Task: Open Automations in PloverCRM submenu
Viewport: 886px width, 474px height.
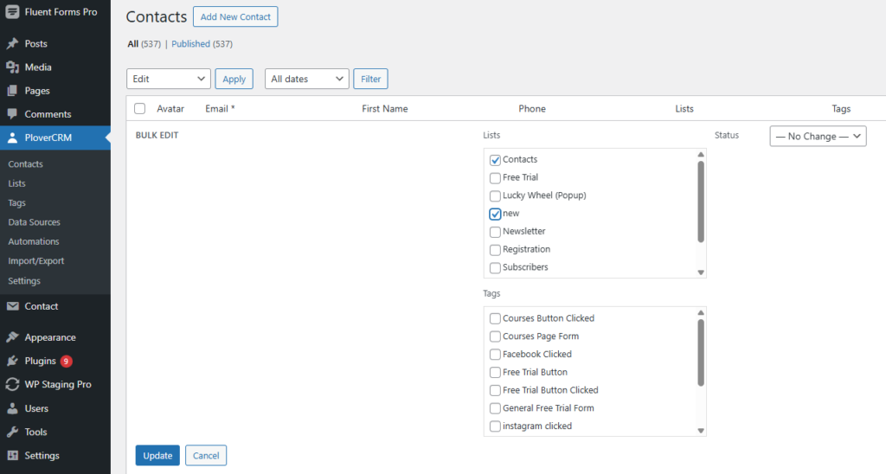Action: (x=34, y=241)
